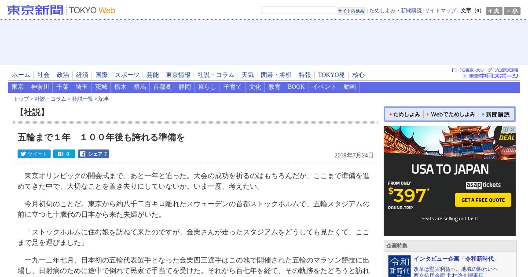Open the 国際 section

click(x=102, y=75)
